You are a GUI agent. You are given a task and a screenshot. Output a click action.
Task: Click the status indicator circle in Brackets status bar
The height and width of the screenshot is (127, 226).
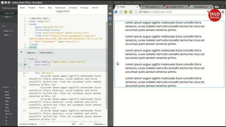pyautogui.click(x=89, y=124)
